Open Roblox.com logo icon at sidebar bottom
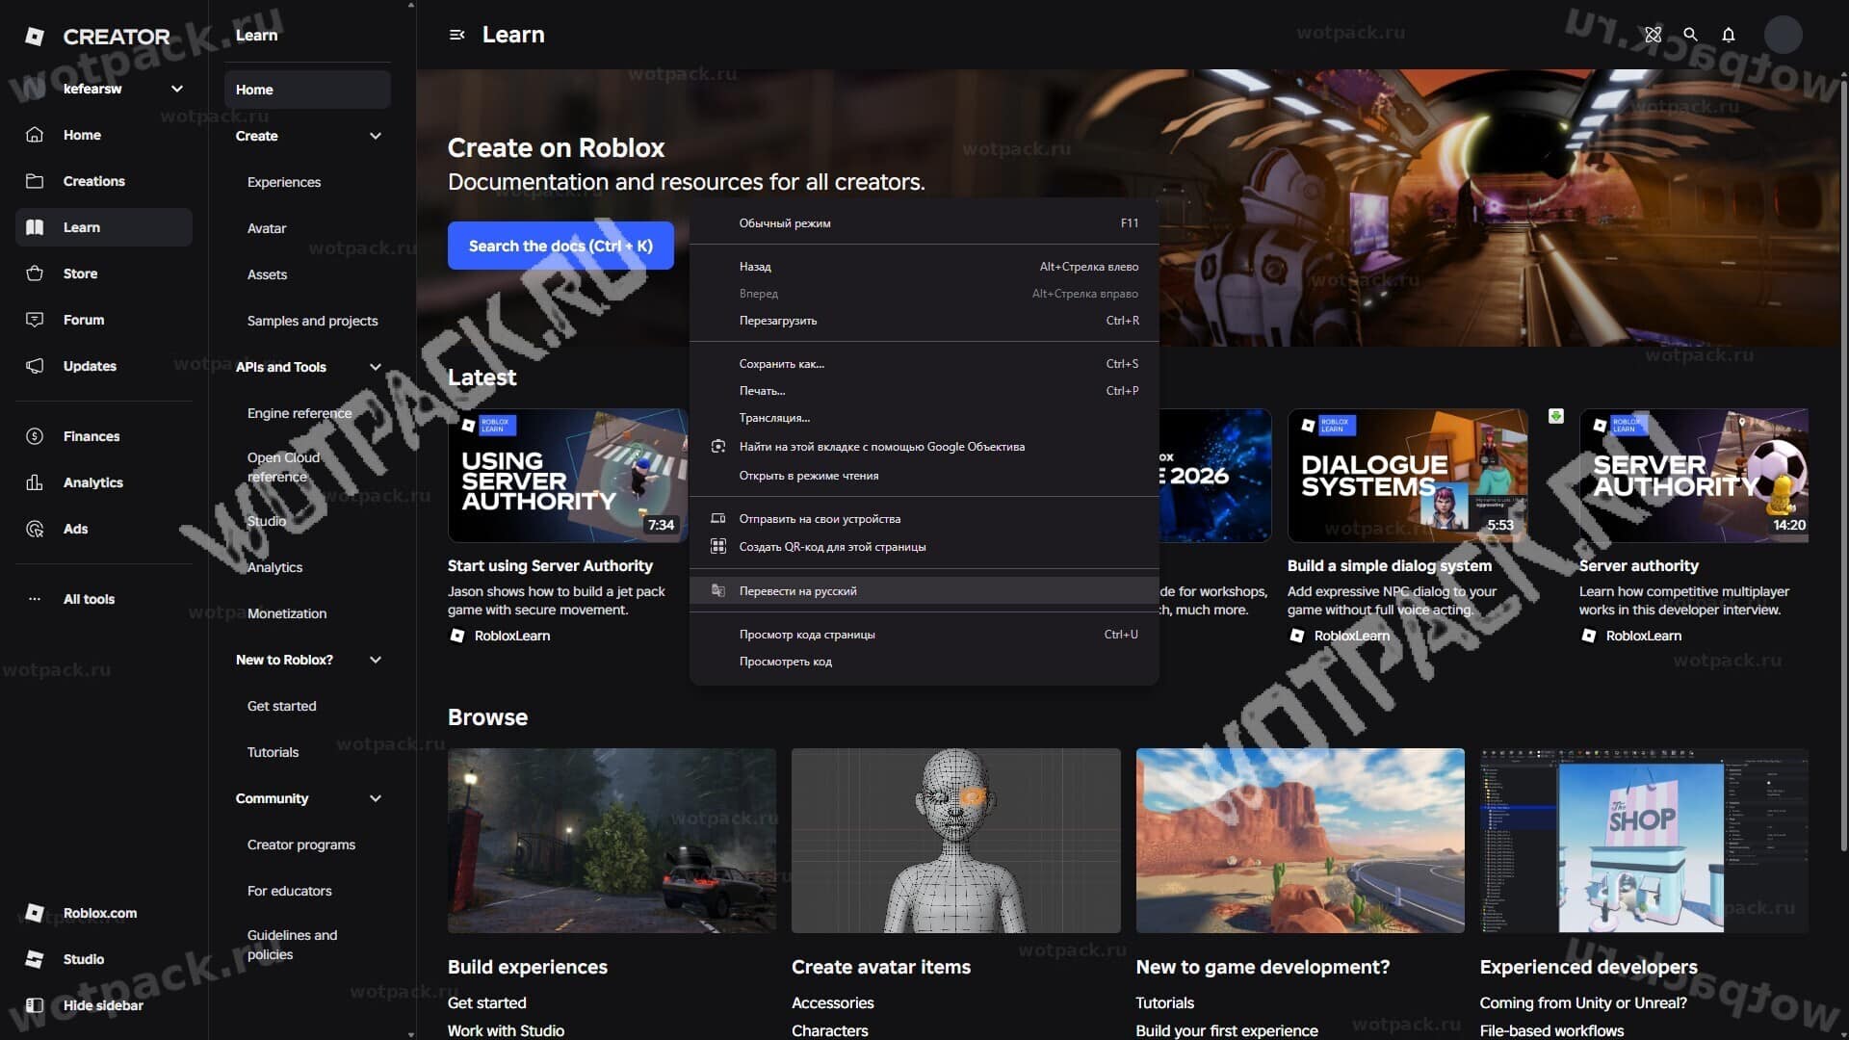The image size is (1849, 1040). click(35, 913)
